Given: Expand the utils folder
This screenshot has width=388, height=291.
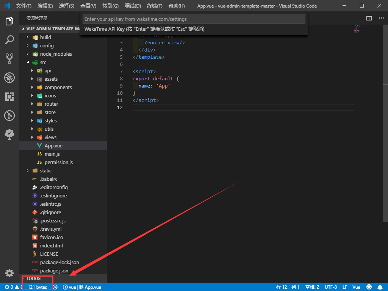Looking at the screenshot, I should click(63, 129).
